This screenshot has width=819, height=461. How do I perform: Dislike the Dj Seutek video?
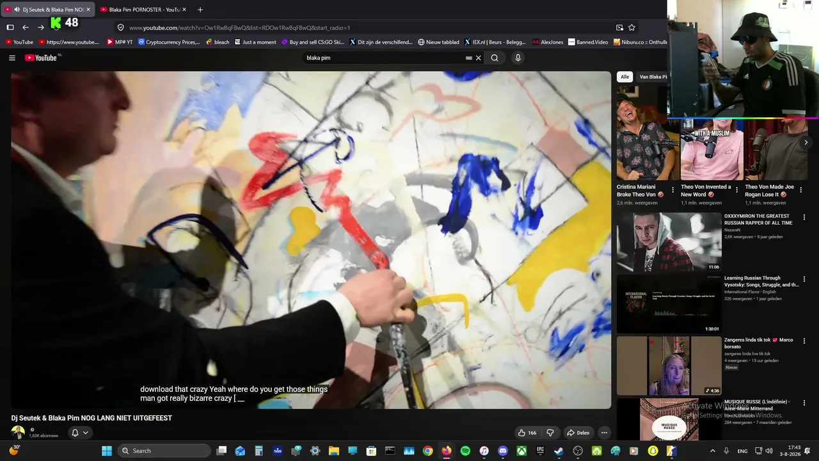point(550,433)
